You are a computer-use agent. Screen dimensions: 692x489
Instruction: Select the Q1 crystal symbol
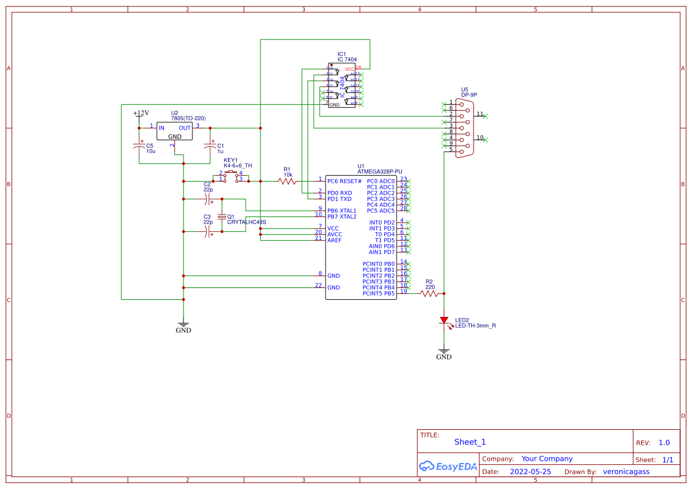(222, 216)
